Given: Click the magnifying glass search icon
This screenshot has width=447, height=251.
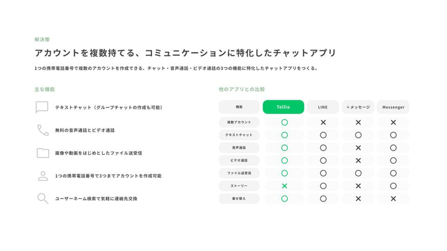Looking at the screenshot, I should [x=43, y=198].
